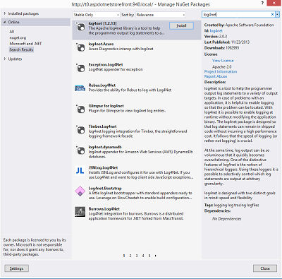This screenshot has width=282, height=279.
Task: Select the Timber.Log4net package title
Action: 102,126
